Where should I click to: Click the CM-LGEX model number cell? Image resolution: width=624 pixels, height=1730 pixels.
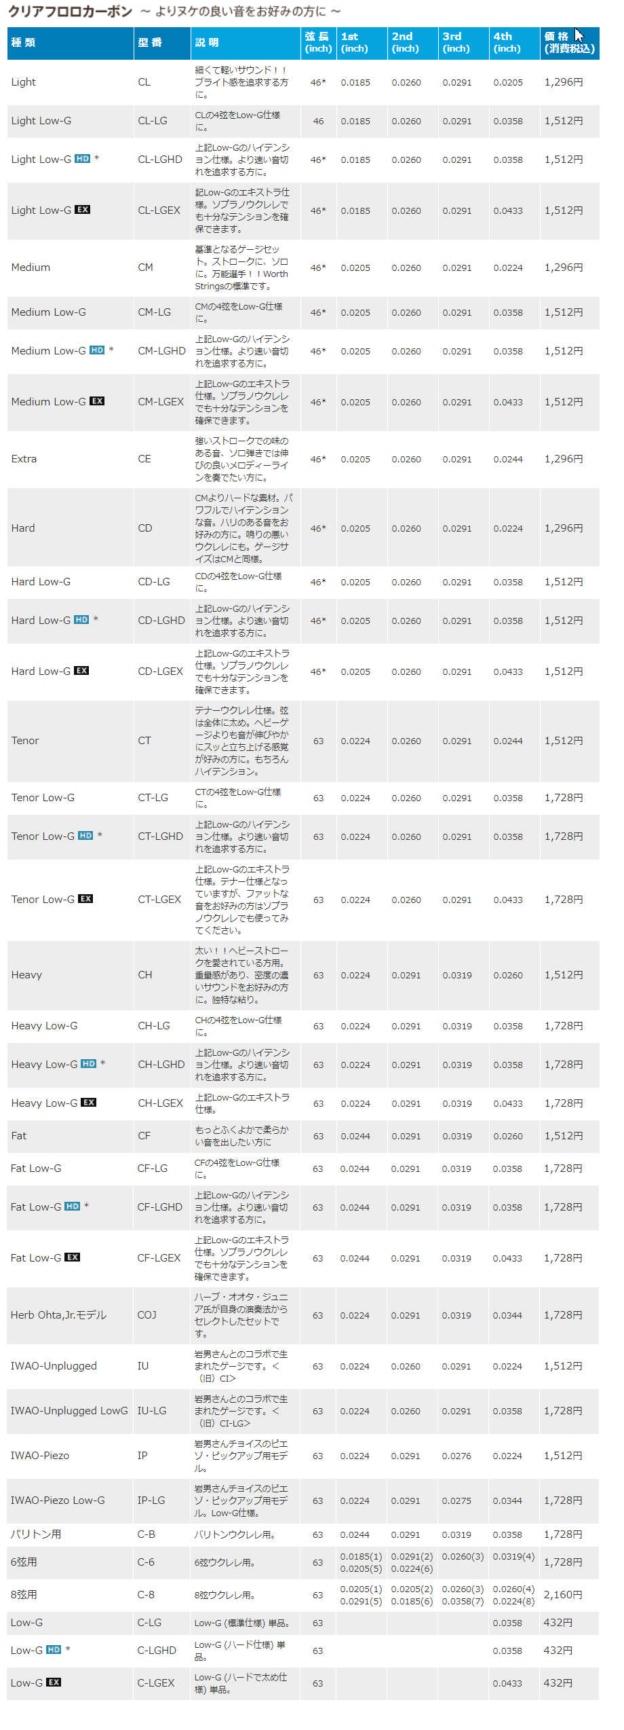click(x=161, y=402)
